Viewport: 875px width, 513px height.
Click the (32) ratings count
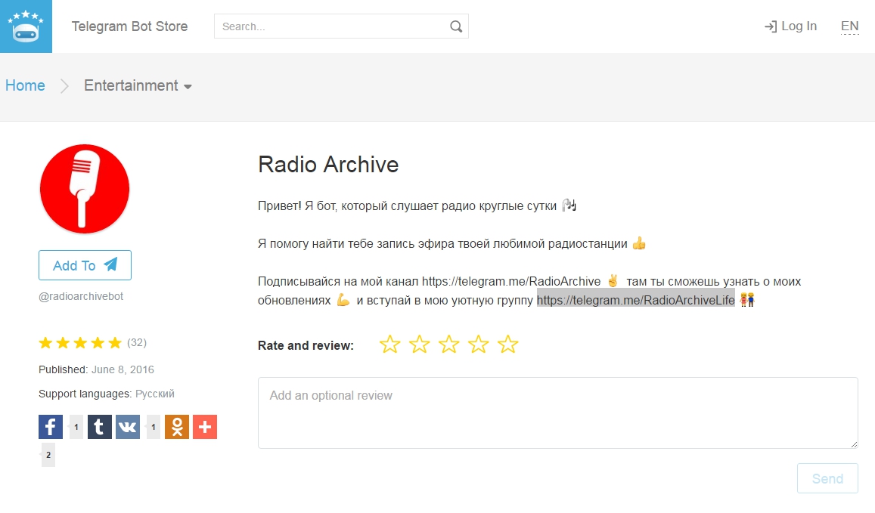click(x=137, y=342)
